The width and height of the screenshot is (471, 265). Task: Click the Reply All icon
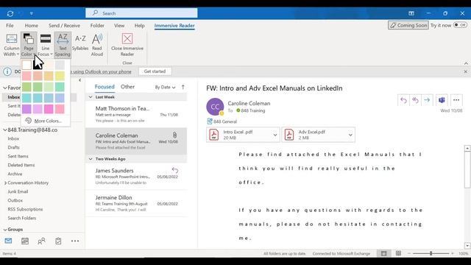(415, 100)
